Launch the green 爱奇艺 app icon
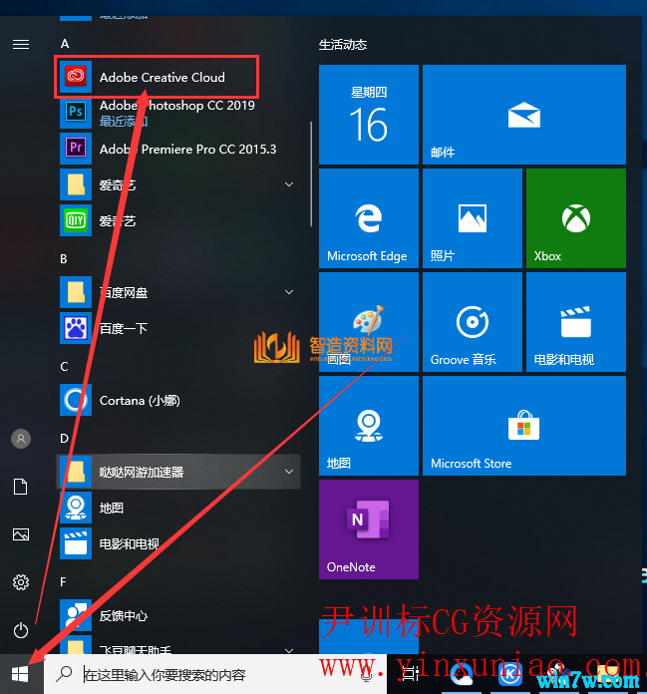This screenshot has width=647, height=694. tap(76, 220)
